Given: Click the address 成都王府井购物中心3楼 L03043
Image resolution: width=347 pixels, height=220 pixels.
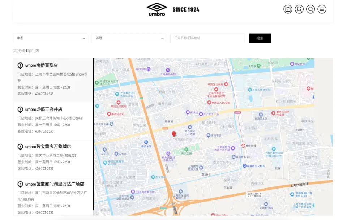Looking at the screenshot, I should coord(59,118).
